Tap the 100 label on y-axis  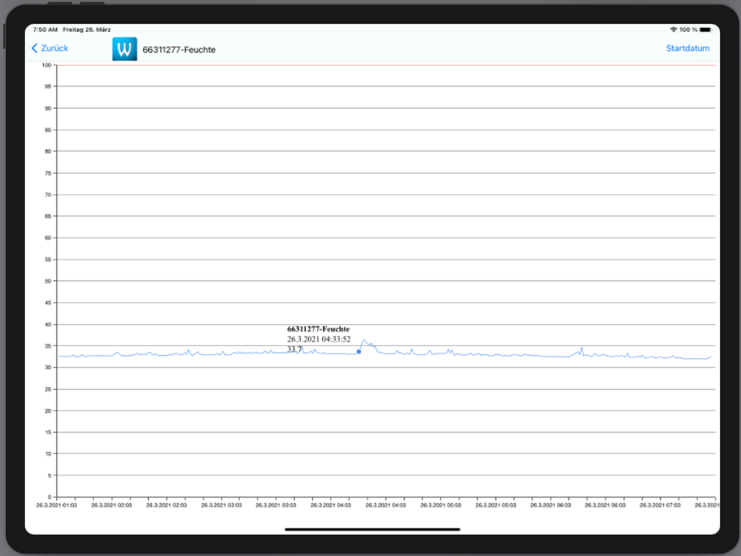(46, 65)
